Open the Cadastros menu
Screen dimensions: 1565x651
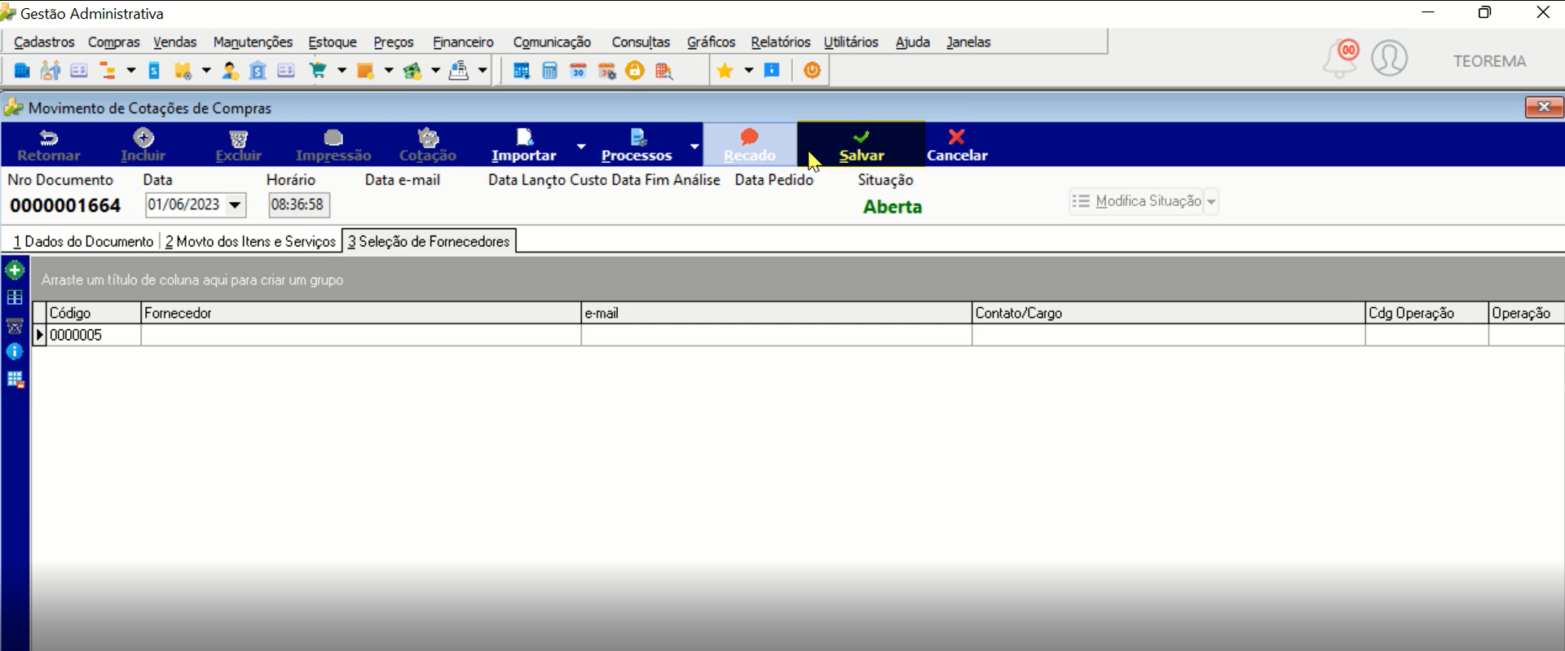coord(44,42)
